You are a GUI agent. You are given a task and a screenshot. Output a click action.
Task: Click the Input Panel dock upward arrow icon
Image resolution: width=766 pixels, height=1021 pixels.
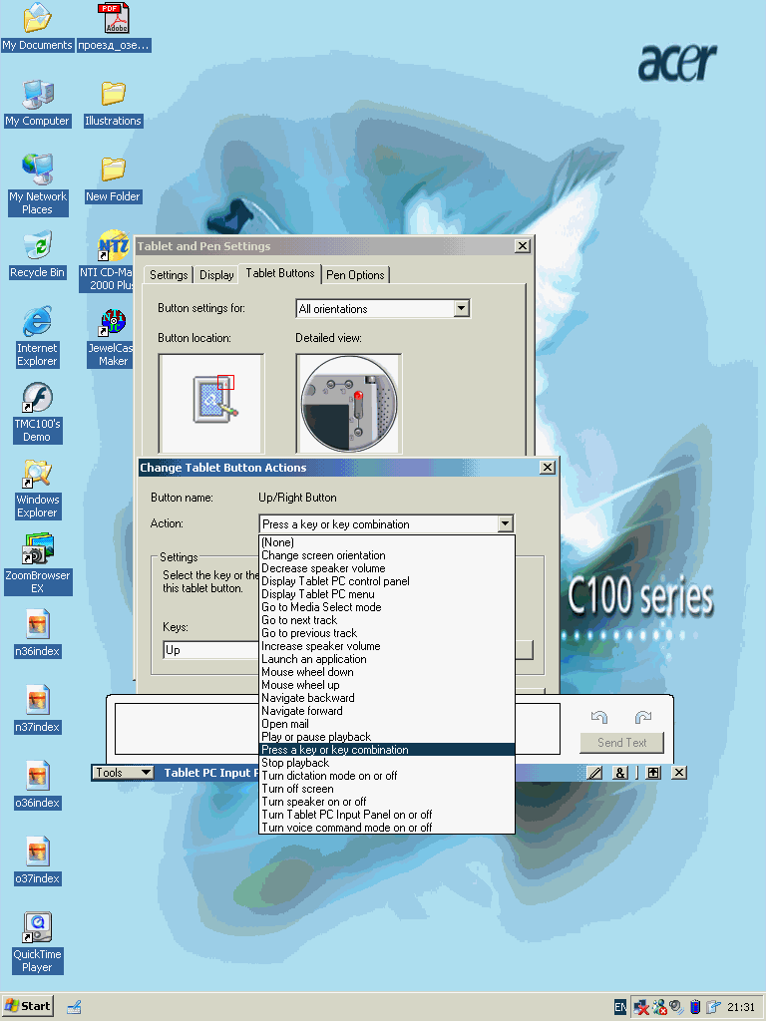click(x=653, y=773)
